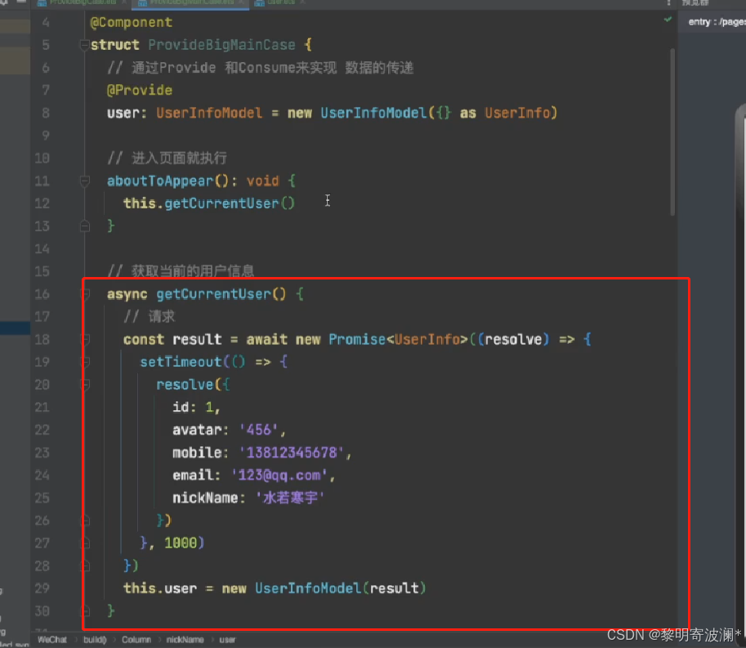Click the '// 请求' comment on line 17
This screenshot has height=648, width=746.
click(x=149, y=316)
